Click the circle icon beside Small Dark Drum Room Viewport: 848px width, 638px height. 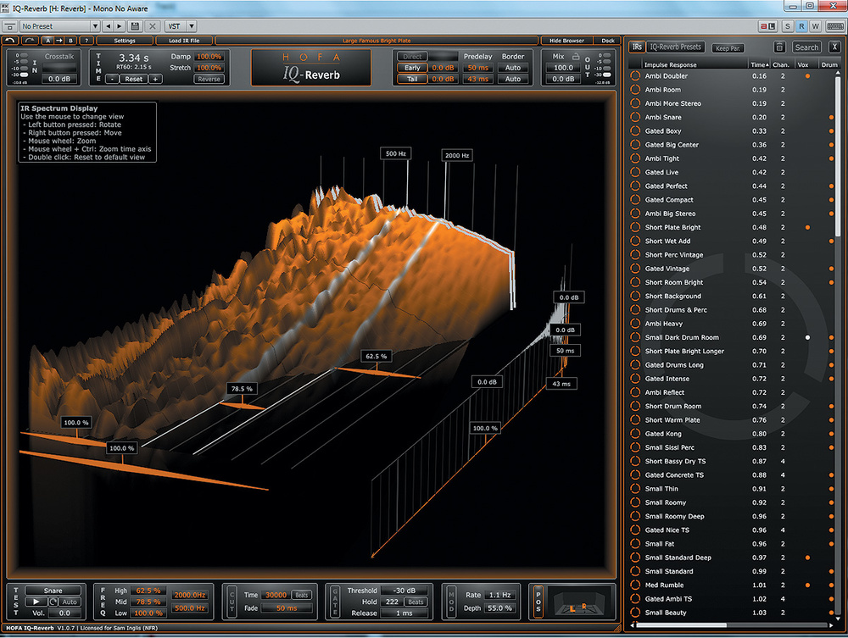click(x=635, y=337)
